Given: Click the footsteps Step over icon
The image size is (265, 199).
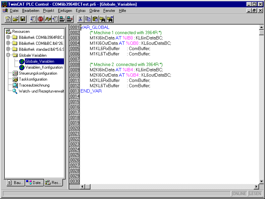Looking at the screenshot, I should (x=48, y=19).
